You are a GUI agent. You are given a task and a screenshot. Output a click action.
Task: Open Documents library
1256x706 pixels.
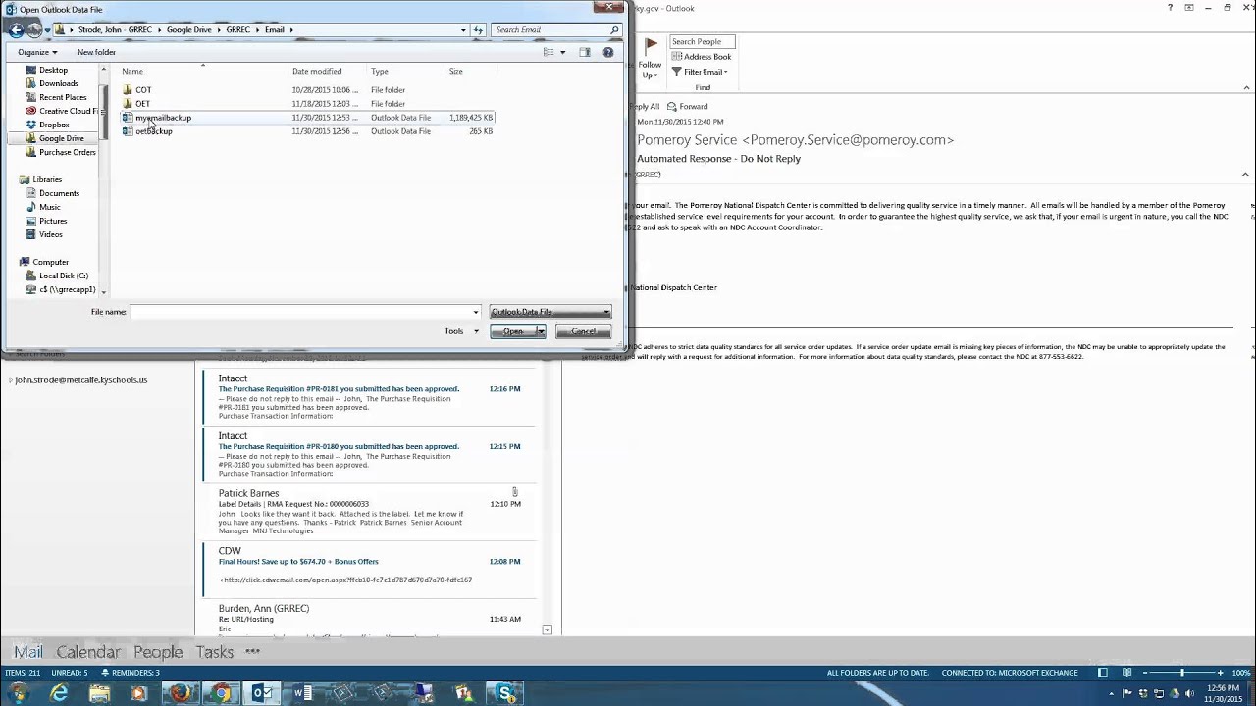pyautogui.click(x=59, y=193)
